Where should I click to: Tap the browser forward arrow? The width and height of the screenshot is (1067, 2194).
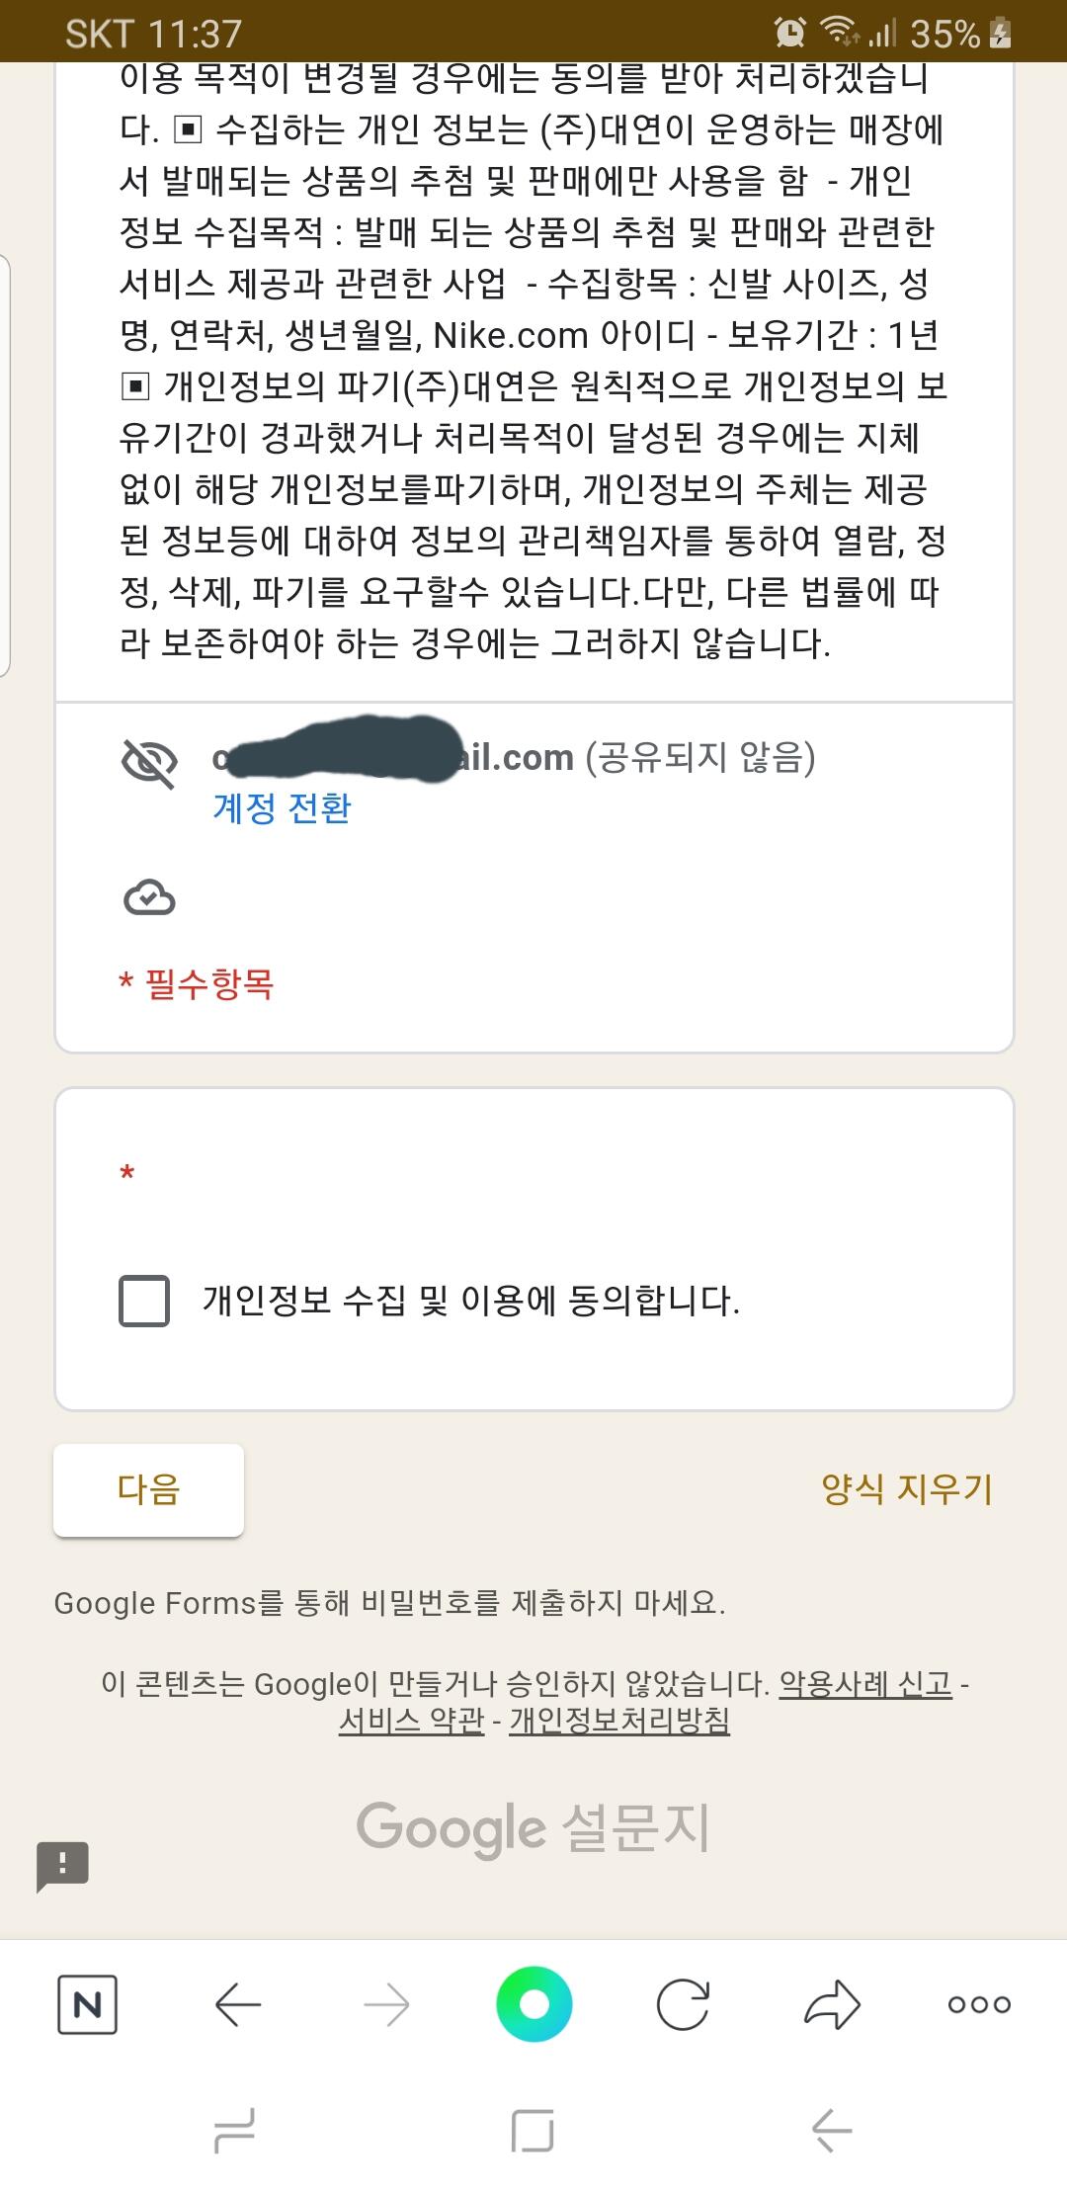386,2004
